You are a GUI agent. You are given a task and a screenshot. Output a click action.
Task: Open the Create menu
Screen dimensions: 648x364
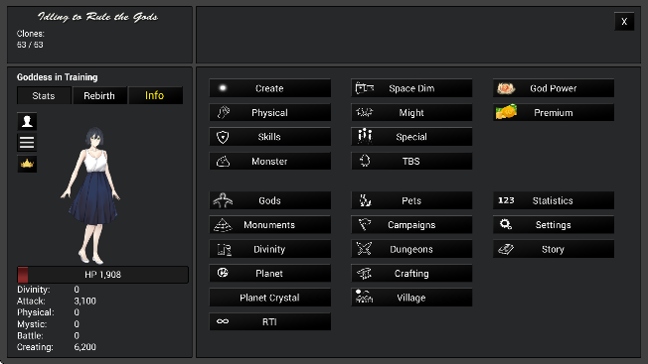[x=270, y=88]
